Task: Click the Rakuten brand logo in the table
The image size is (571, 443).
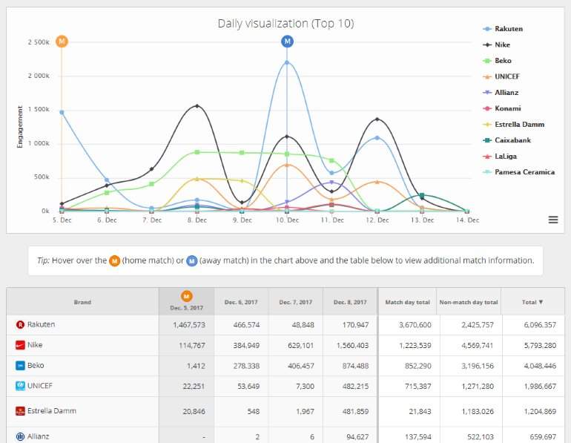Action: pyautogui.click(x=20, y=324)
